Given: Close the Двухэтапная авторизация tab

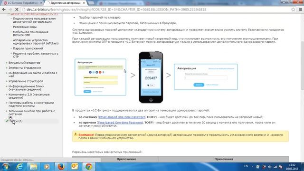Looking at the screenshot, I should tap(84, 3).
